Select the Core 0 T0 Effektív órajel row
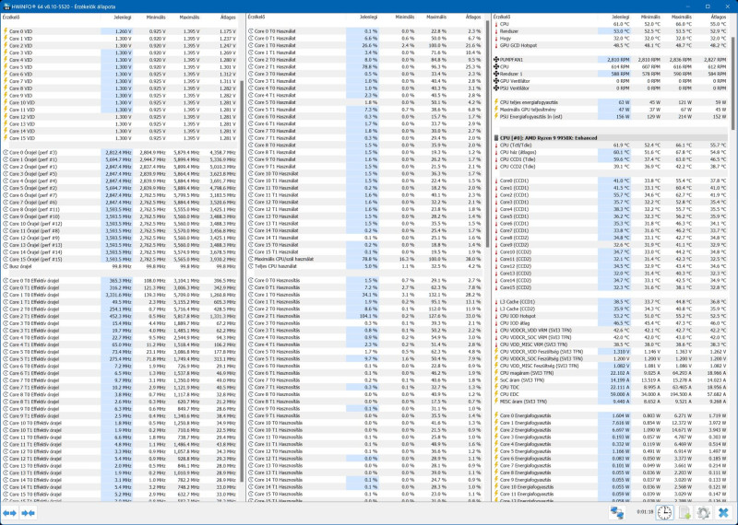 pyautogui.click(x=120, y=281)
